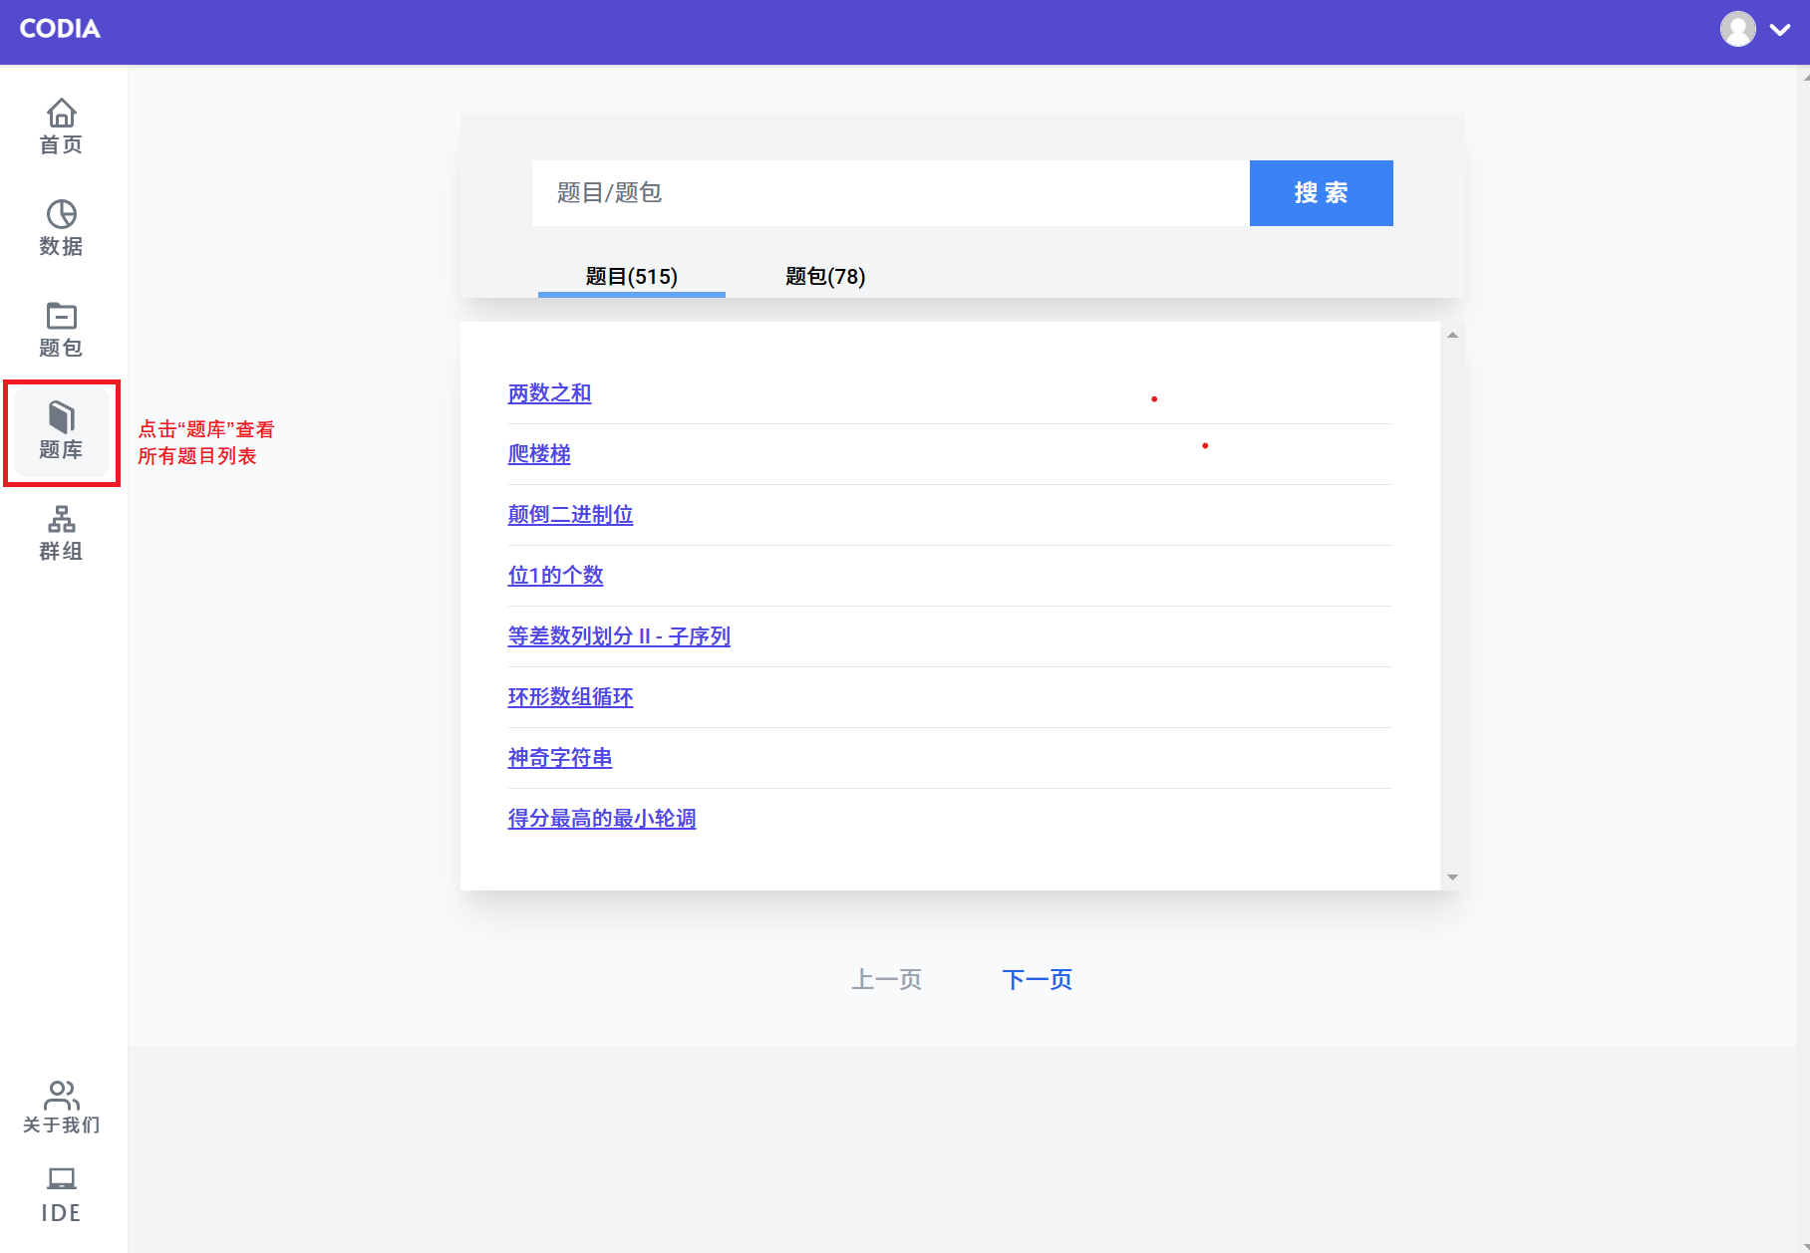Click the user avatar icon
The width and height of the screenshot is (1810, 1253).
pyautogui.click(x=1737, y=30)
